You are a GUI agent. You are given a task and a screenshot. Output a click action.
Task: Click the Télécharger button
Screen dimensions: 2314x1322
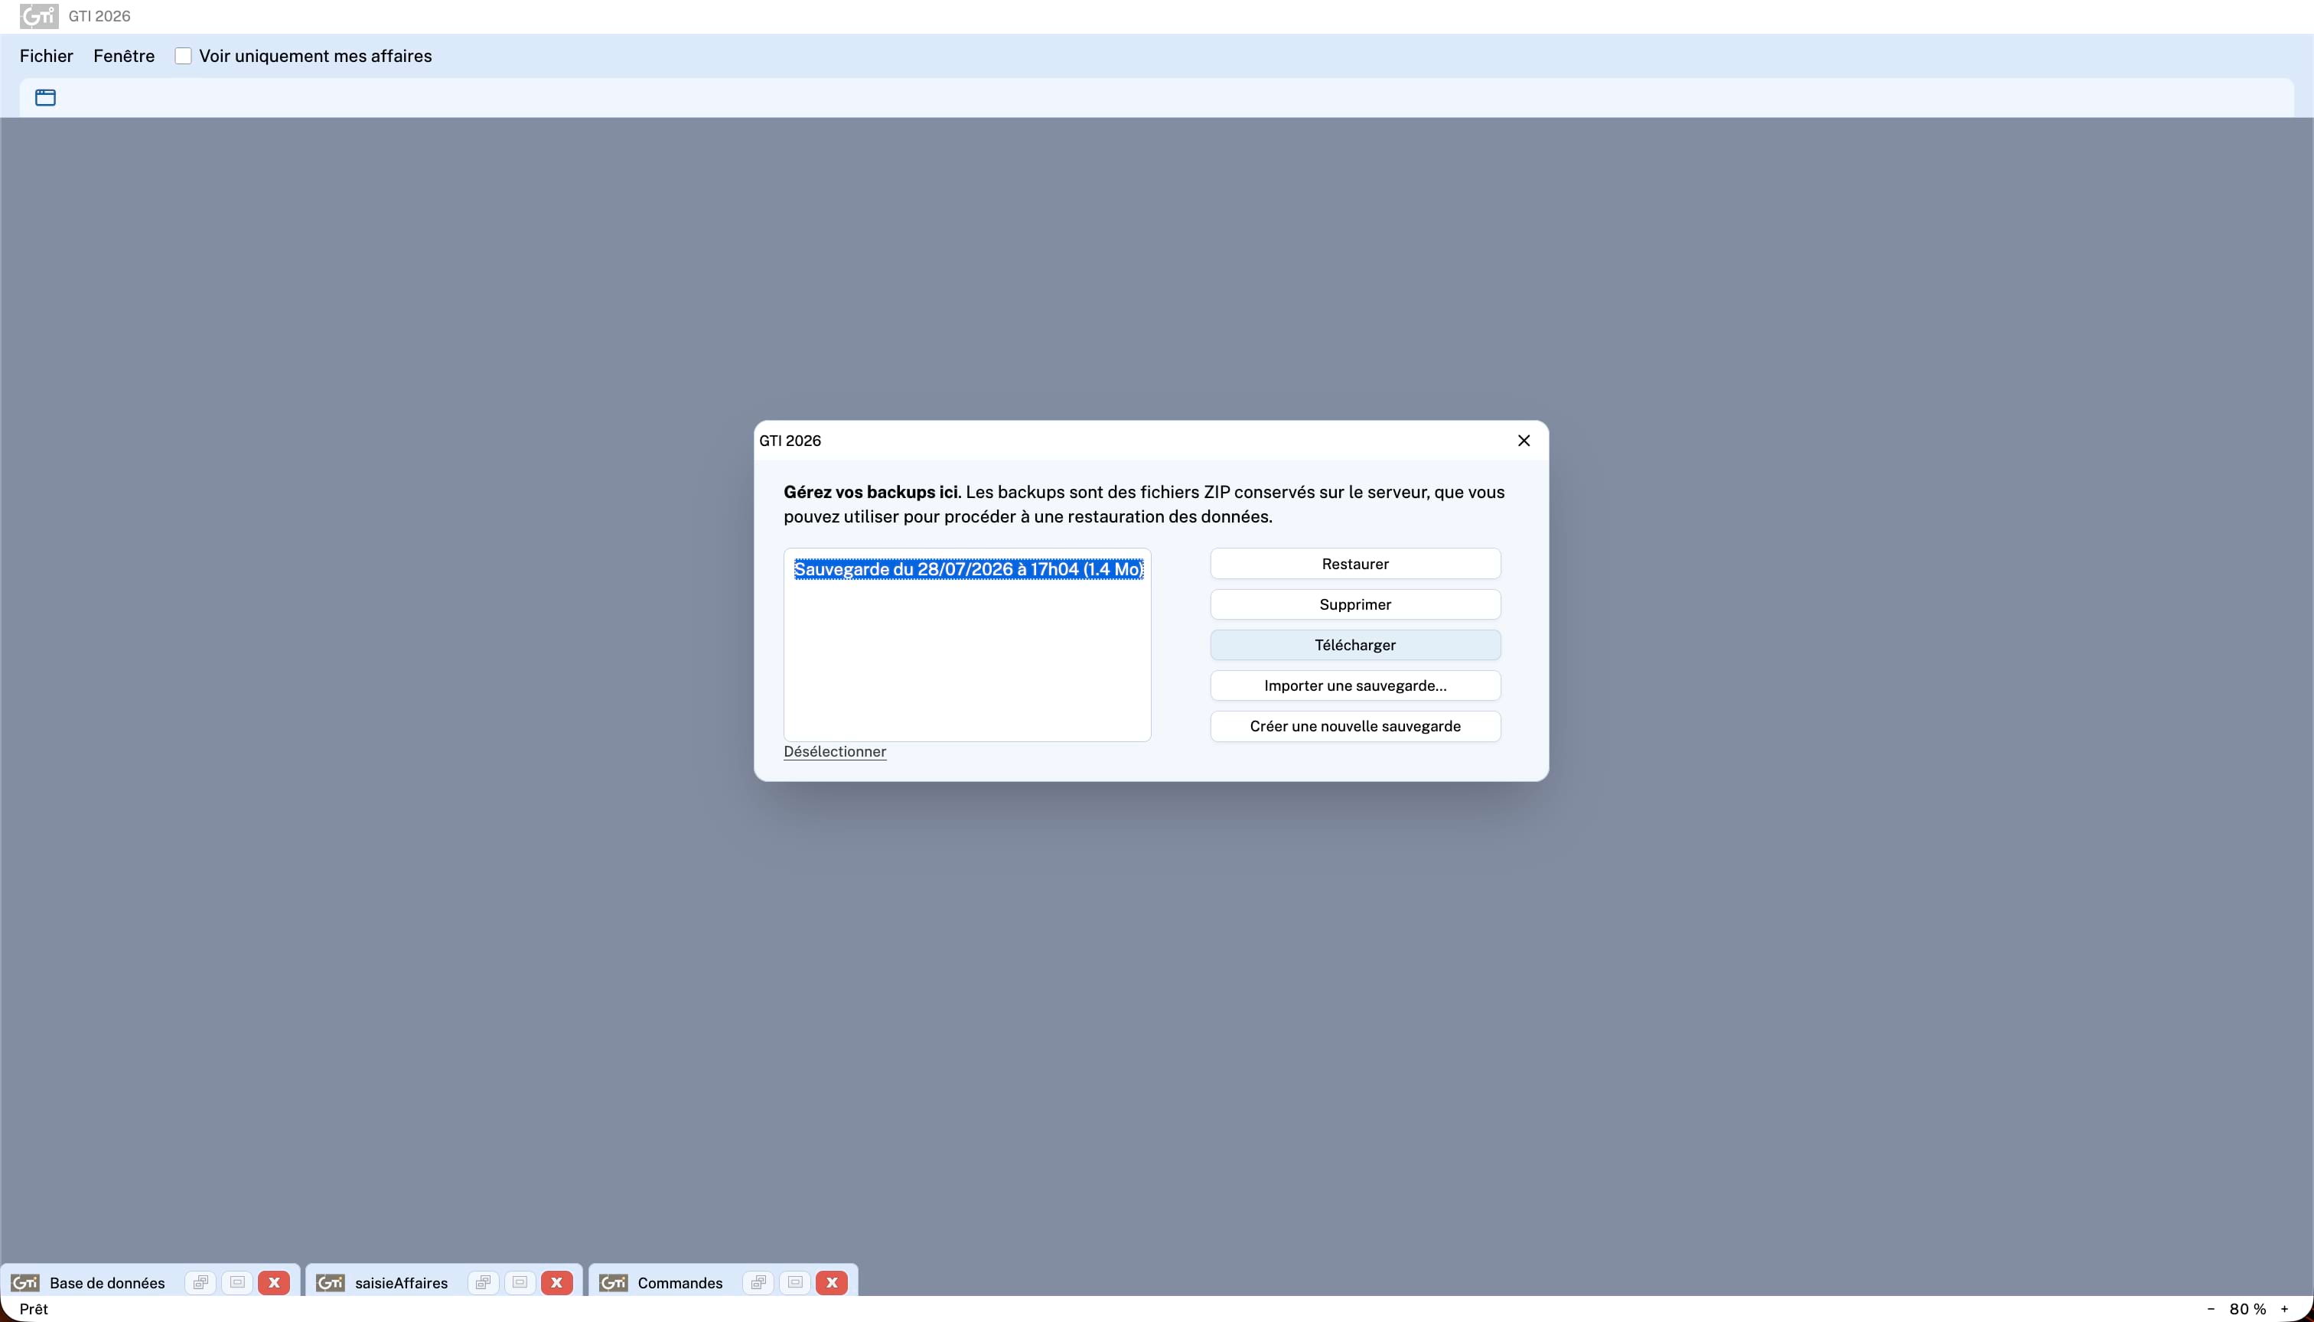coord(1355,645)
